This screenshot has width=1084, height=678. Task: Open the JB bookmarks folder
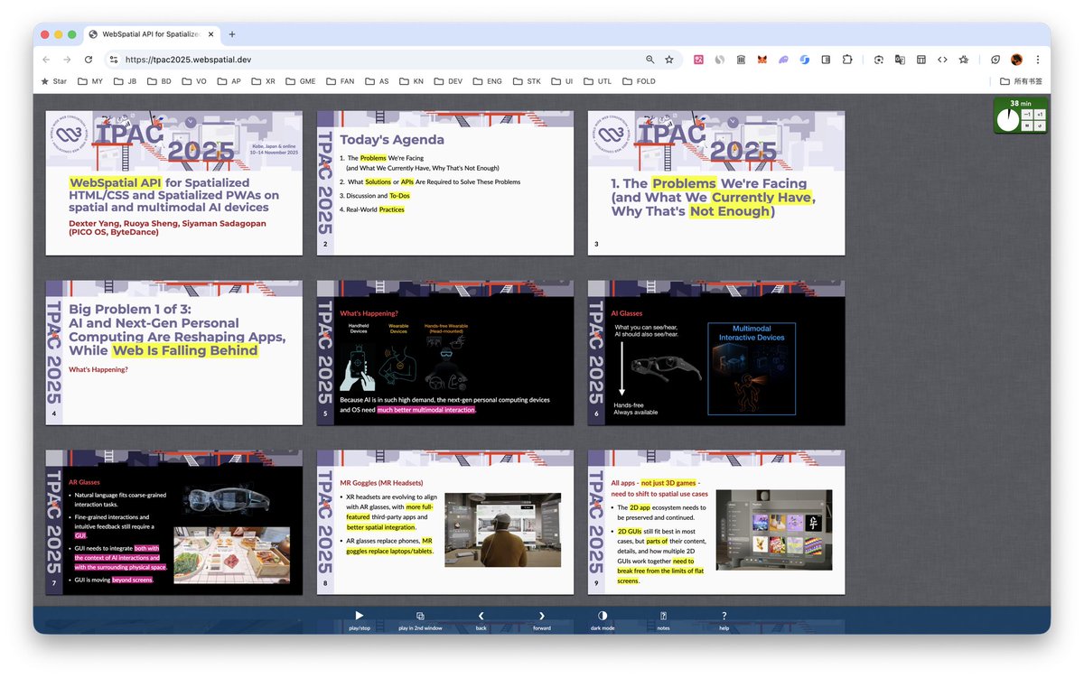pyautogui.click(x=126, y=81)
